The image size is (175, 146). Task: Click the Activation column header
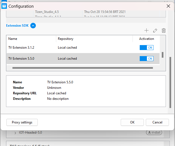pyautogui.click(x=146, y=39)
